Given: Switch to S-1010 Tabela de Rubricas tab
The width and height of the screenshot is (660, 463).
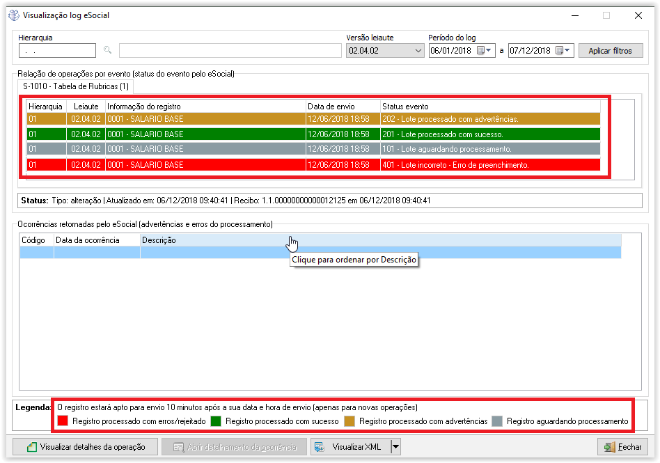Looking at the screenshot, I should (75, 86).
